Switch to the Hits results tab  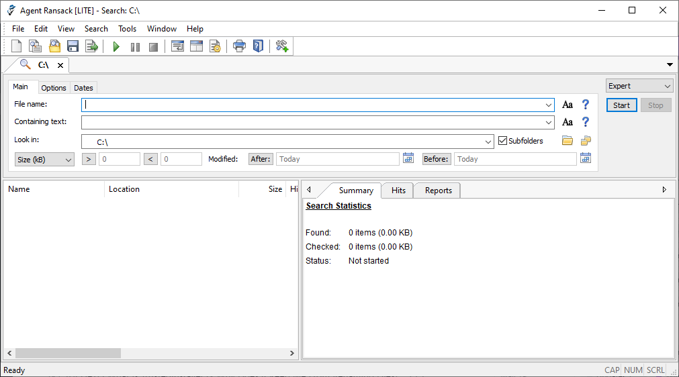[398, 191]
